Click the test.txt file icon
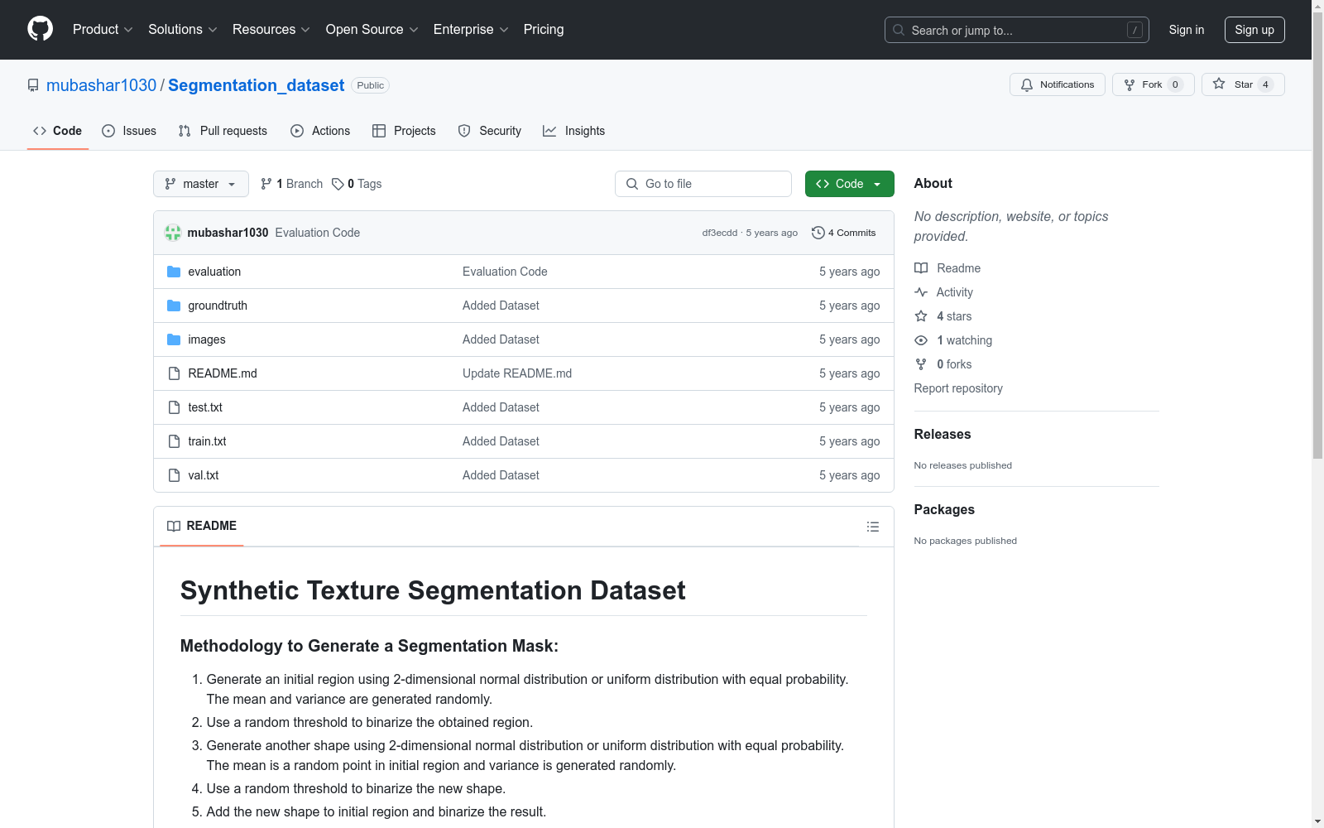The image size is (1324, 828). click(174, 407)
